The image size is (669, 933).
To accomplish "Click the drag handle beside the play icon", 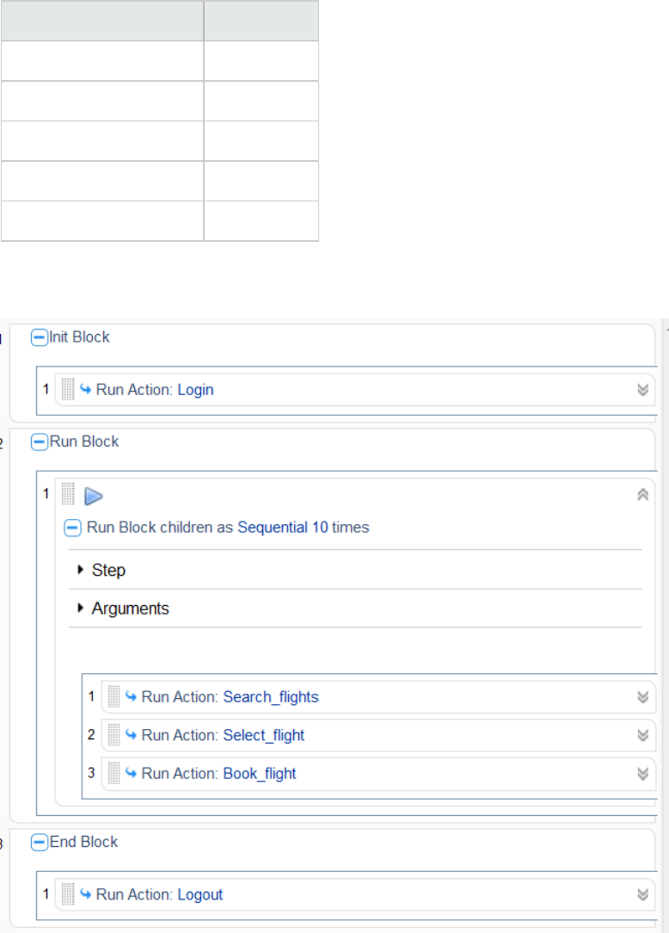I will point(69,495).
